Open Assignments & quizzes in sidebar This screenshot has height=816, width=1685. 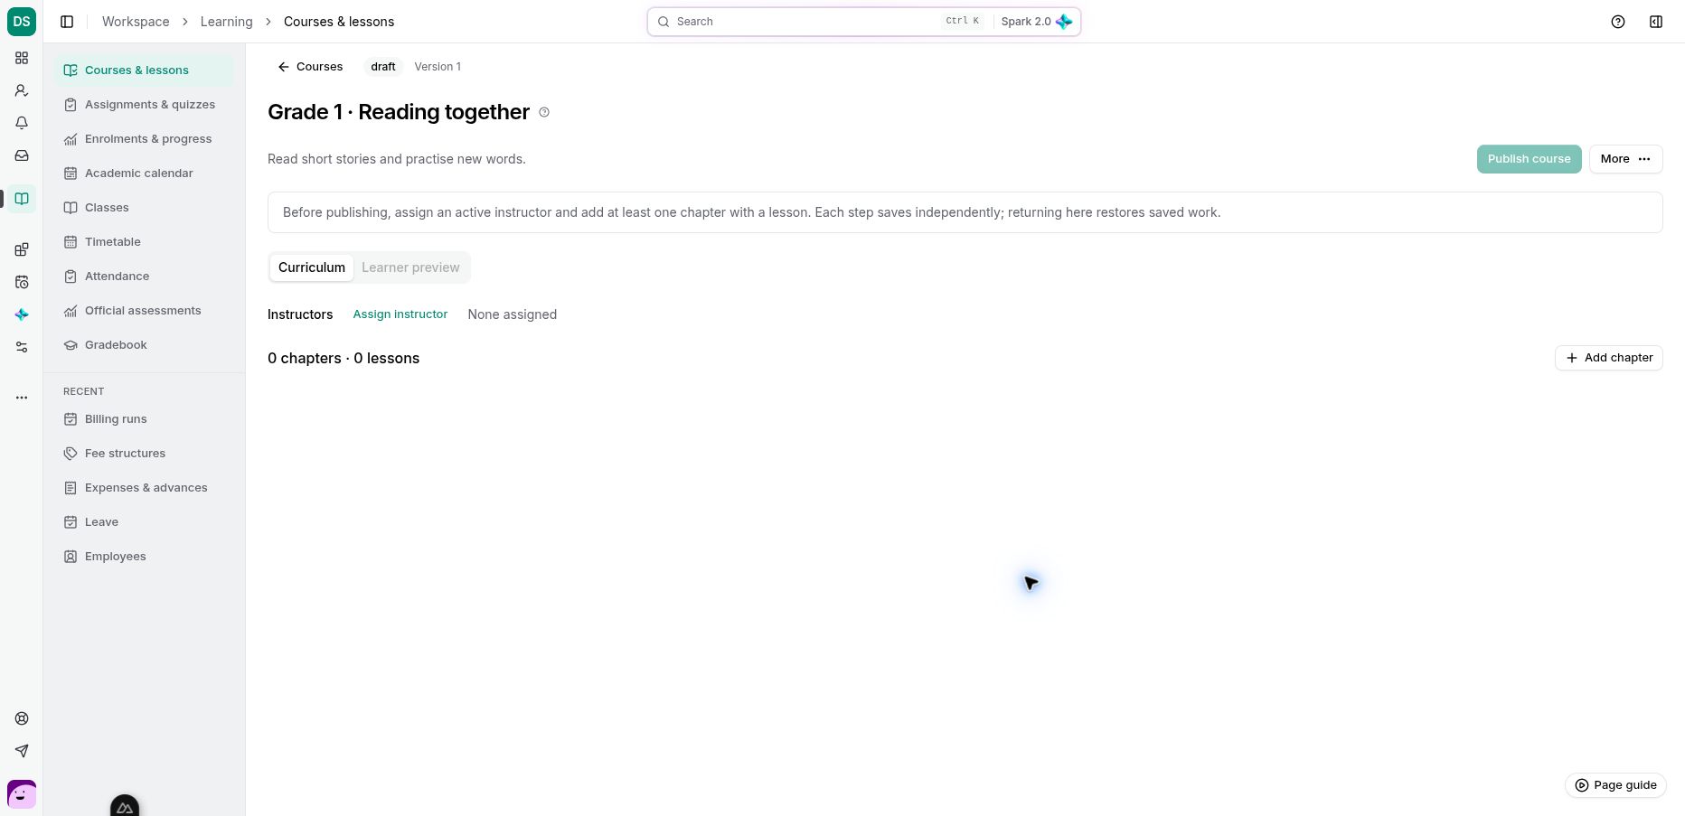pyautogui.click(x=144, y=105)
